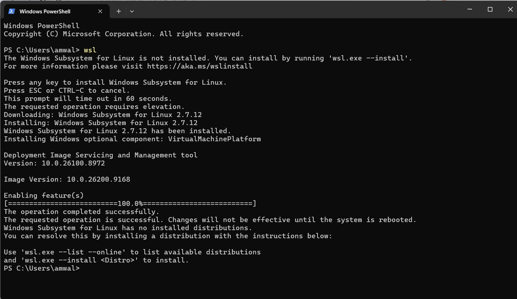The width and height of the screenshot is (517, 299).
Task: Click the PowerShell icon in the tab
Action: 12,11
